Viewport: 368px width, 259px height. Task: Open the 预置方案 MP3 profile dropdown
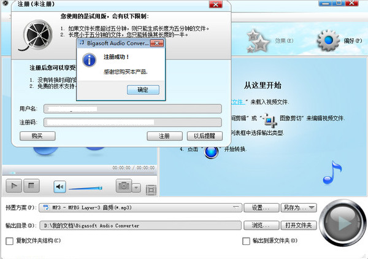140,207
